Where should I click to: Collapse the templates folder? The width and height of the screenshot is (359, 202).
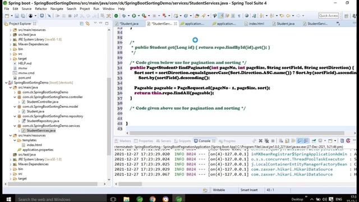pos(15,140)
